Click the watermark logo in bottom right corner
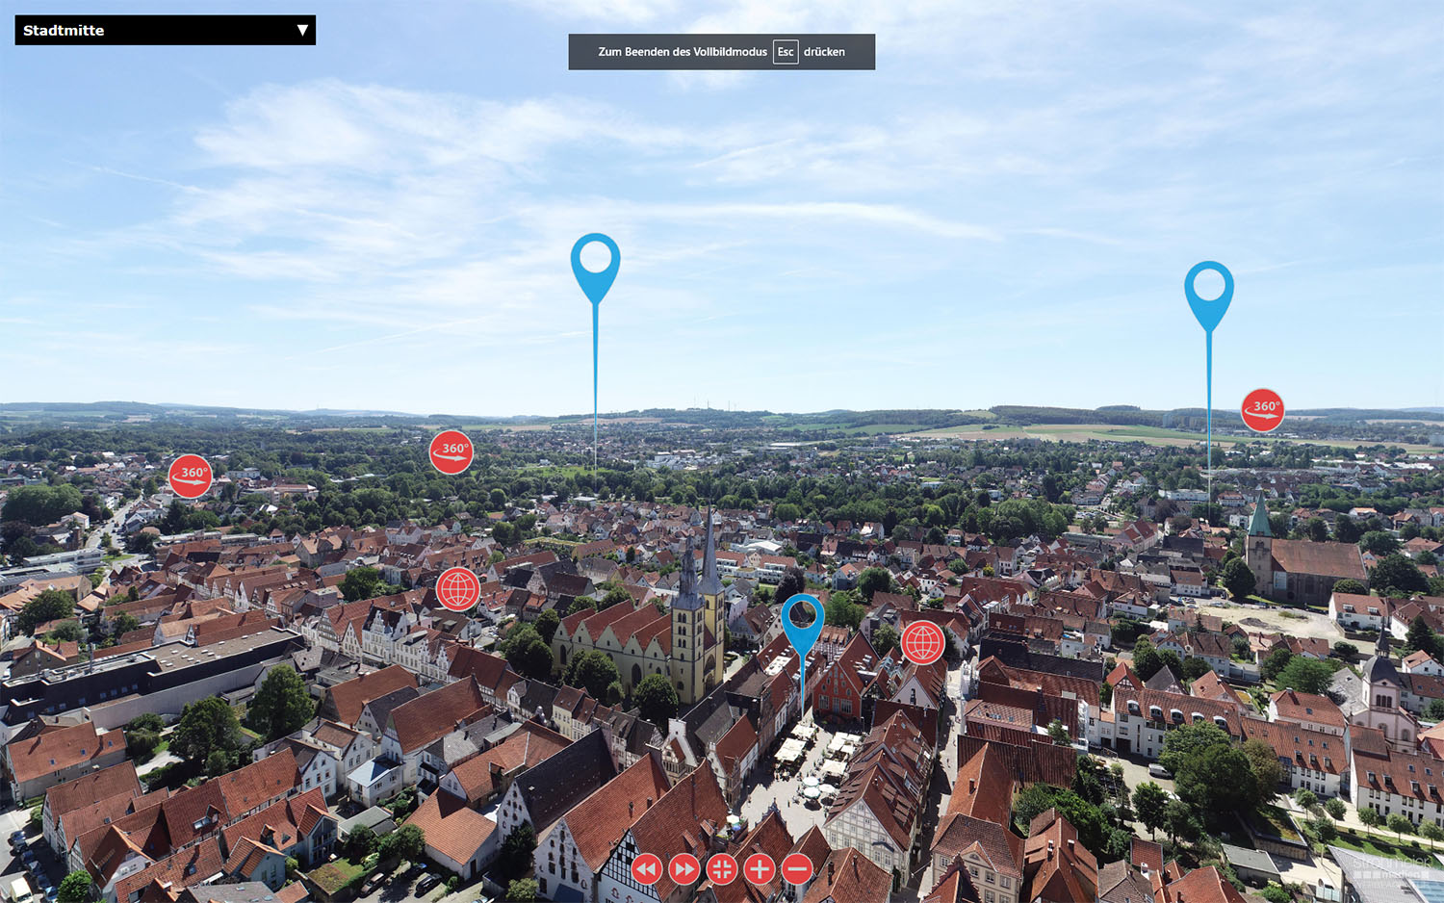 pyautogui.click(x=1389, y=869)
